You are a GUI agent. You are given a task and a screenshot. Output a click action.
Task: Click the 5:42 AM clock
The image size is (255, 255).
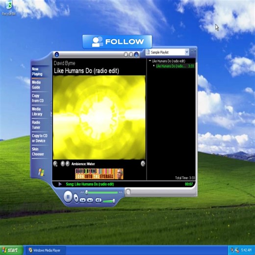(246, 250)
